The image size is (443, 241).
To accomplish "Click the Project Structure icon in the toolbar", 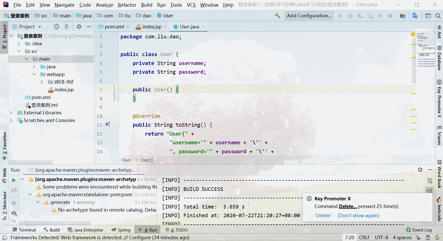I will point(403,16).
